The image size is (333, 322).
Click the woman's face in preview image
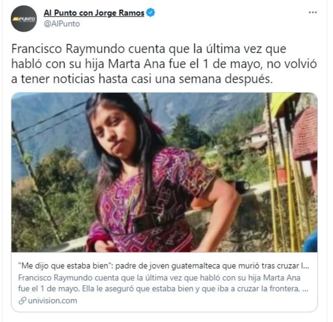114,131
